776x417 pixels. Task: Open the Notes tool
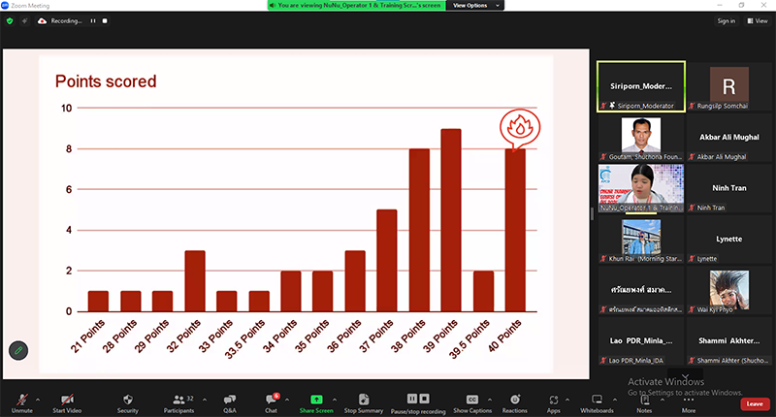tap(644, 402)
